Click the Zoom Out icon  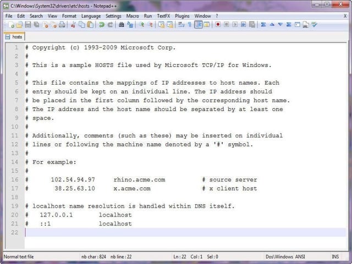pos(151,24)
